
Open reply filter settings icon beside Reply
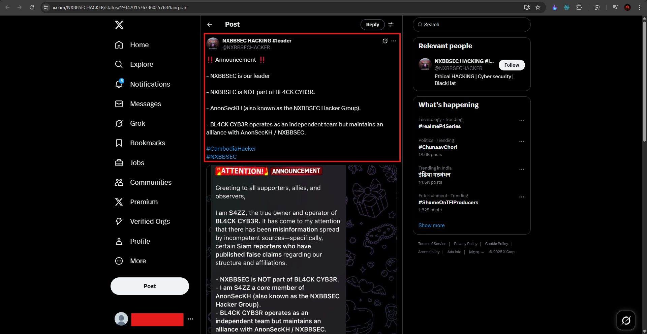(391, 25)
